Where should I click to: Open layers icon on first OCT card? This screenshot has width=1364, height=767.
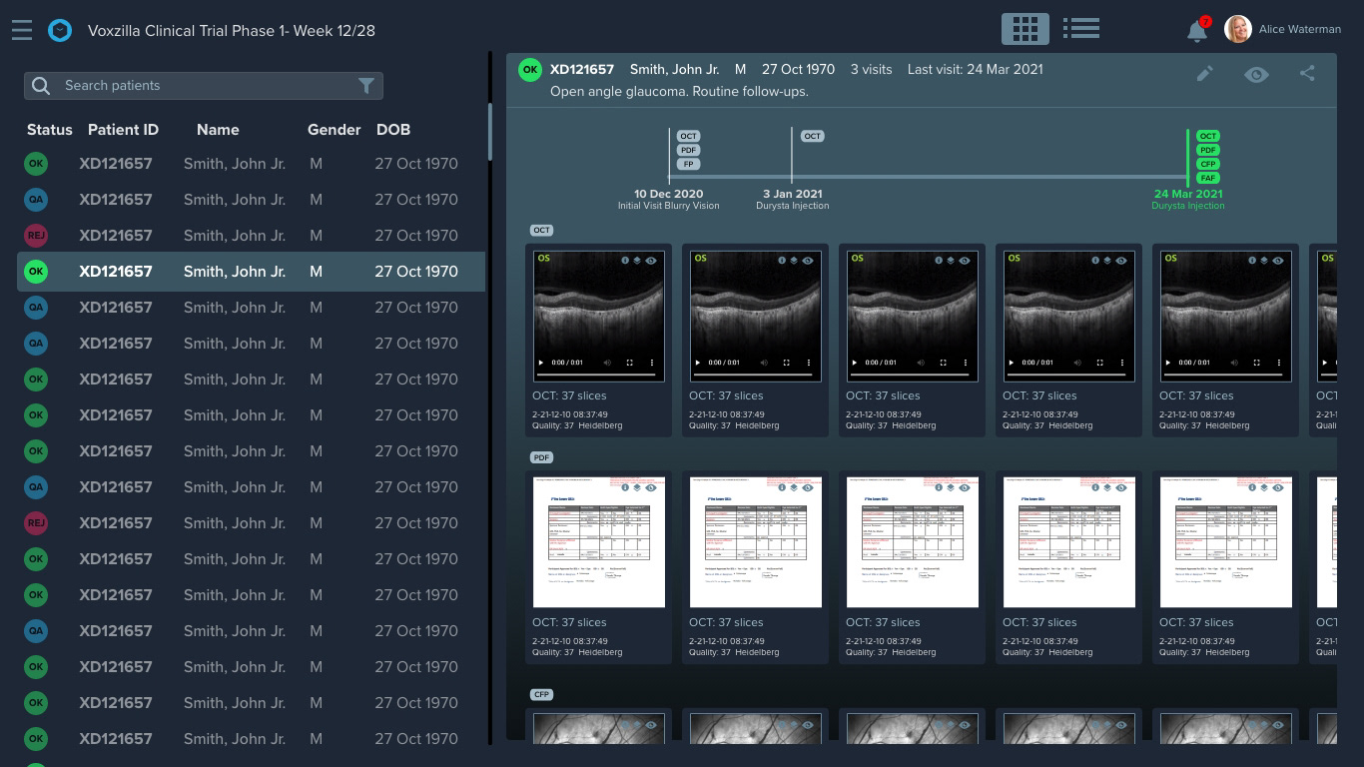(x=637, y=261)
